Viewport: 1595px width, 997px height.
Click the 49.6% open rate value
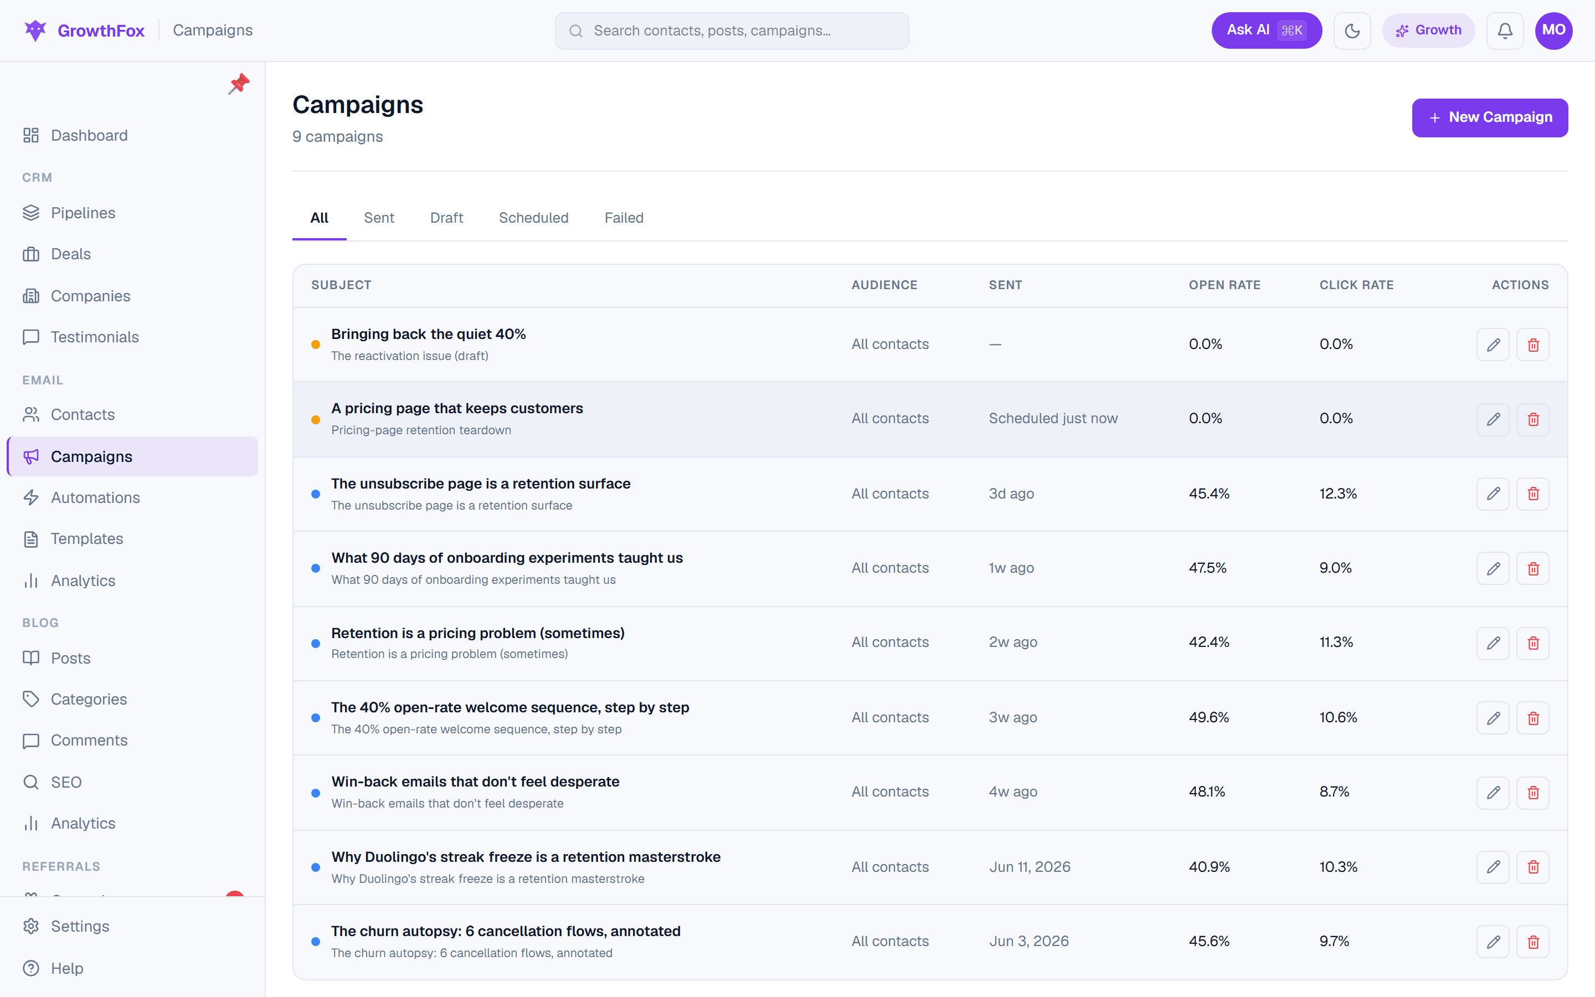[x=1209, y=717]
